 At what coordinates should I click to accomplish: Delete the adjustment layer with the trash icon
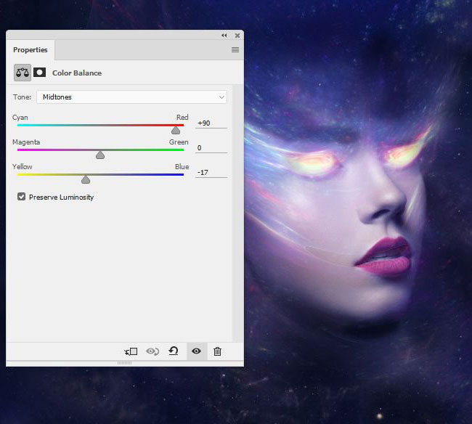coord(217,351)
